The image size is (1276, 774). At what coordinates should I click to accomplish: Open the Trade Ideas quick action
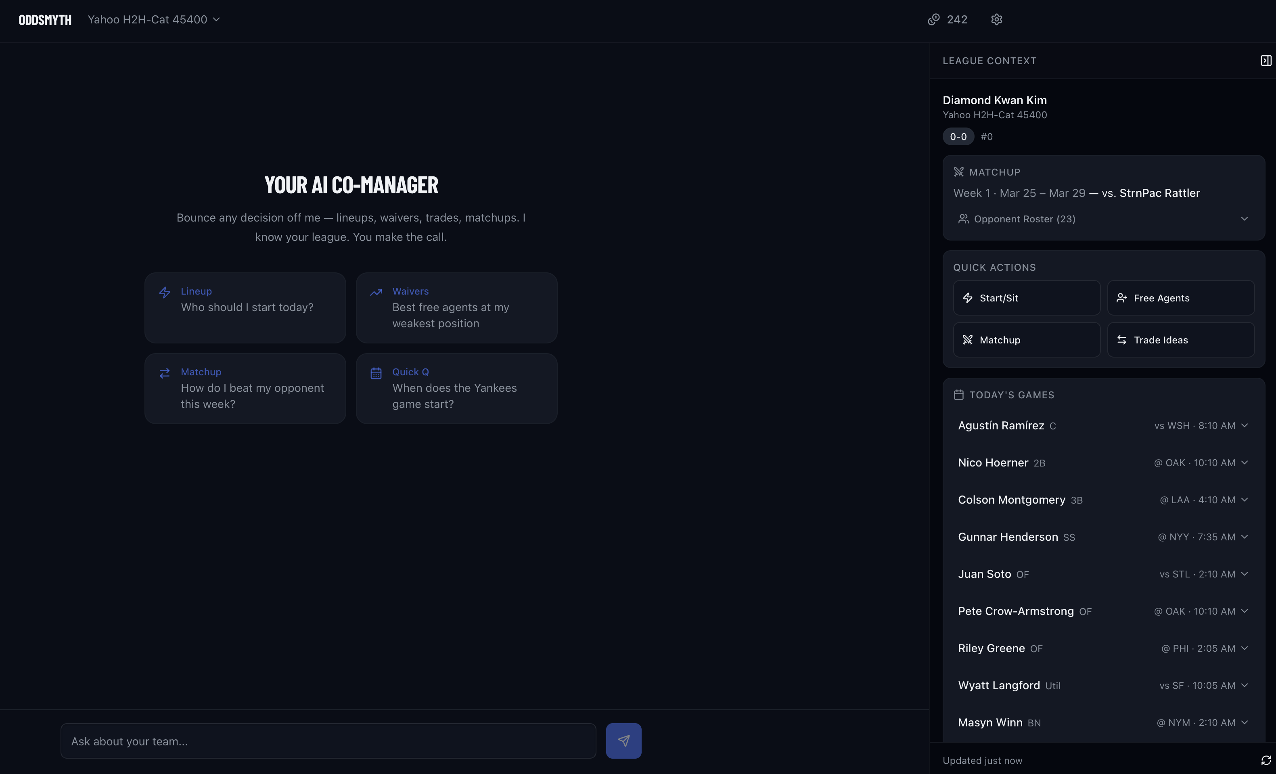point(1180,340)
